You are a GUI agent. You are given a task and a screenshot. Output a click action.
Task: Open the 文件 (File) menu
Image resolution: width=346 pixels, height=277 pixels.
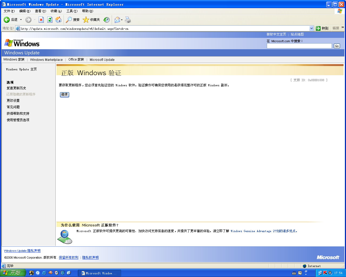(9, 11)
